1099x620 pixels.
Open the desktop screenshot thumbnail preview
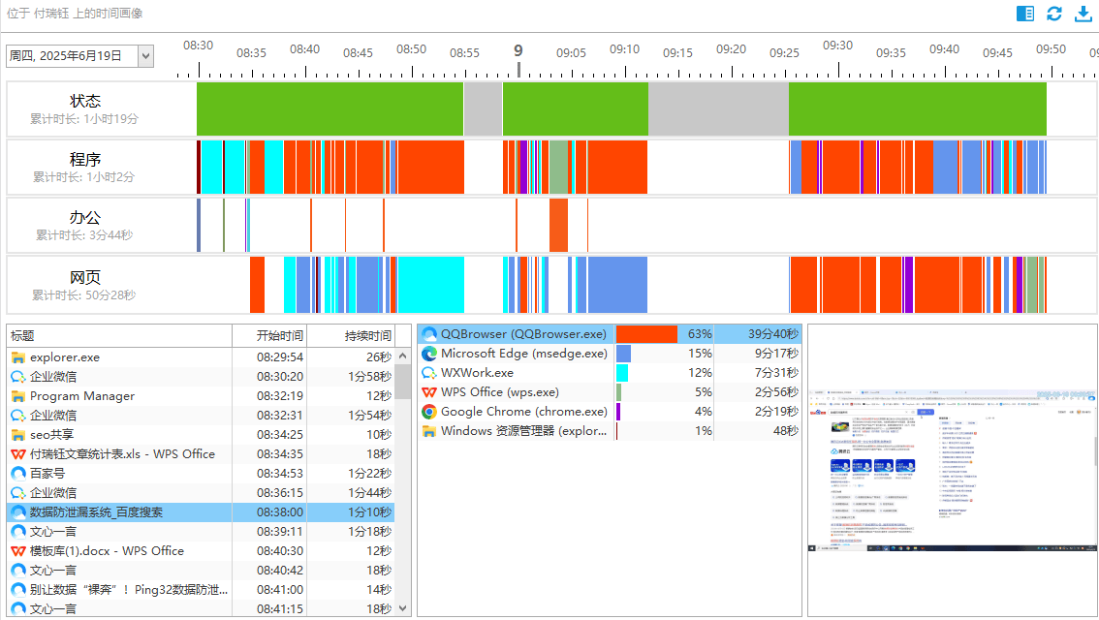click(x=952, y=472)
